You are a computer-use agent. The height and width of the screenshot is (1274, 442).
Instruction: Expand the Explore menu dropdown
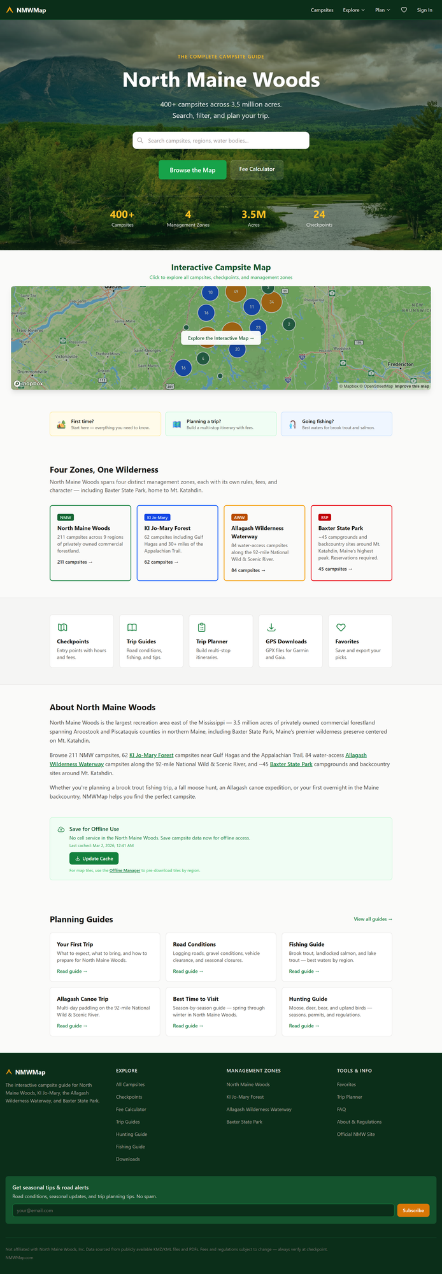[353, 10]
